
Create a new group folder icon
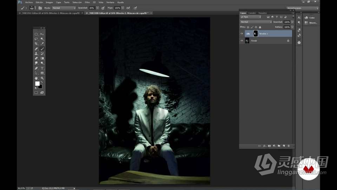click(x=279, y=146)
